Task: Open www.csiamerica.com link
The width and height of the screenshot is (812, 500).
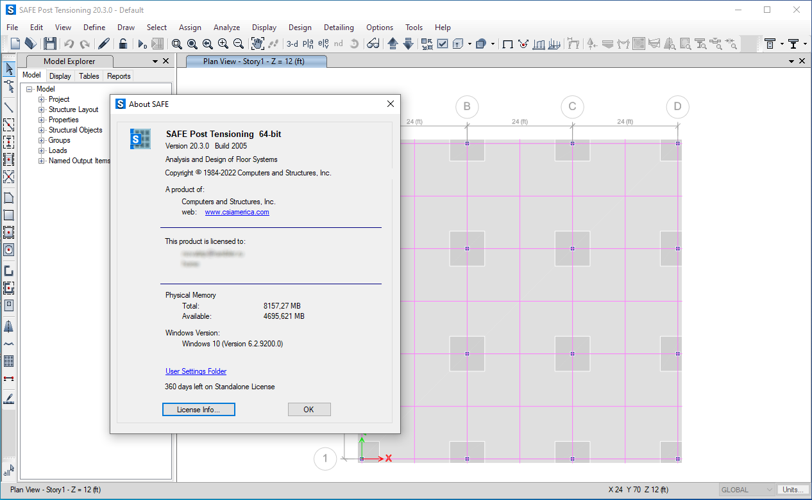Action: coord(237,213)
